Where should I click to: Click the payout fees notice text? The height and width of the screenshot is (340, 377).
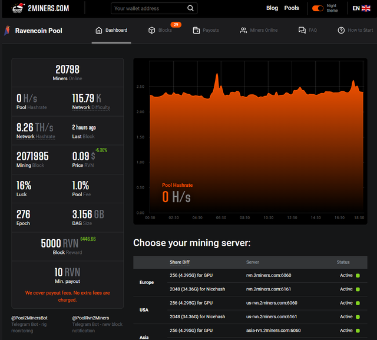coord(67,296)
